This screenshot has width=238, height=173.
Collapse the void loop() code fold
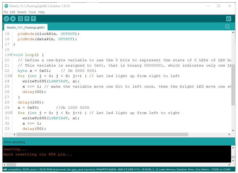[x=11, y=55]
